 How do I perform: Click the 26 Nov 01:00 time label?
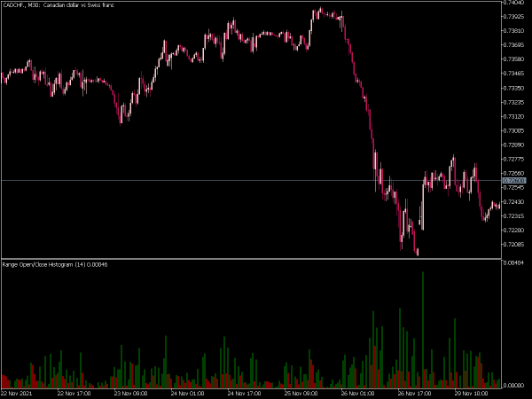pyautogui.click(x=357, y=394)
